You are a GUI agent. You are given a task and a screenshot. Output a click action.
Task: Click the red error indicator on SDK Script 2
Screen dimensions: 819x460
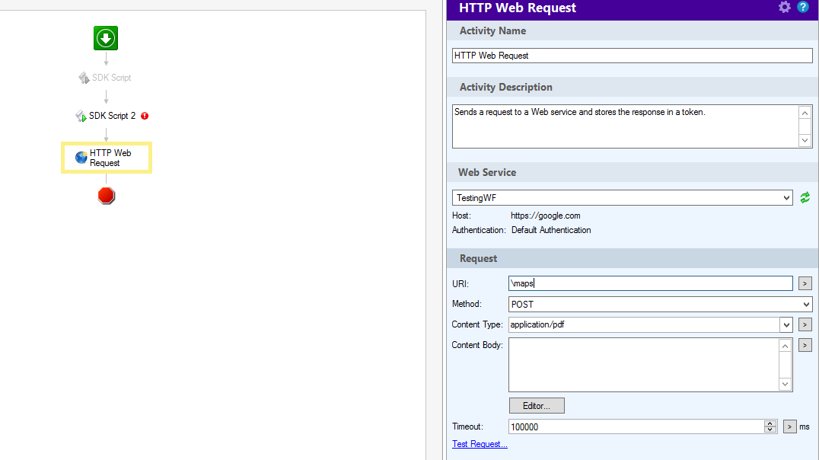click(x=145, y=116)
